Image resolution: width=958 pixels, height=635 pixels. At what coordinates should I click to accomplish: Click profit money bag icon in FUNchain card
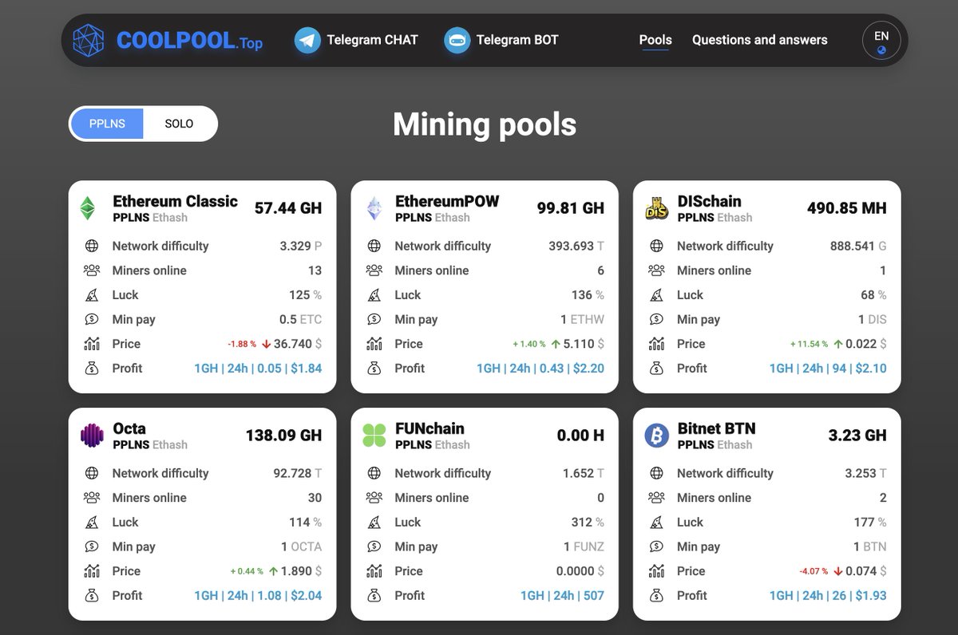coord(374,596)
